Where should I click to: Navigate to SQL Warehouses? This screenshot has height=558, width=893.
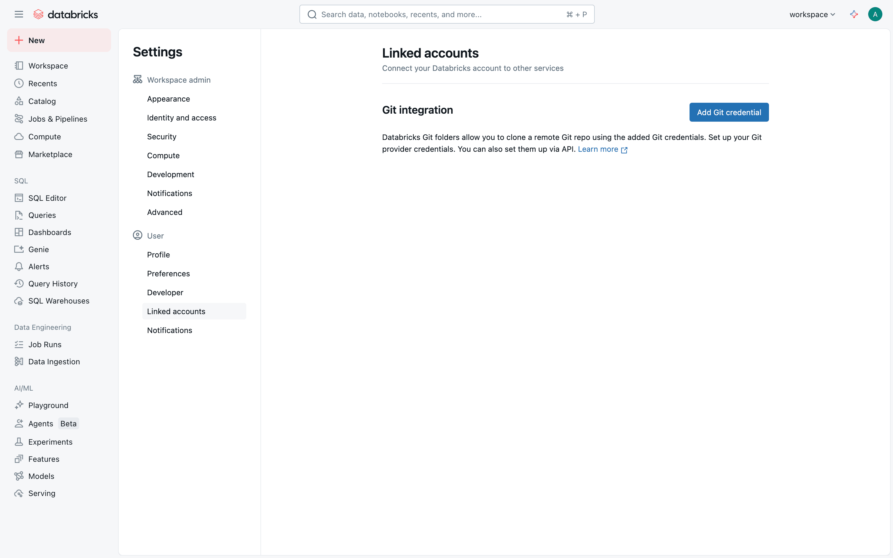click(x=59, y=301)
